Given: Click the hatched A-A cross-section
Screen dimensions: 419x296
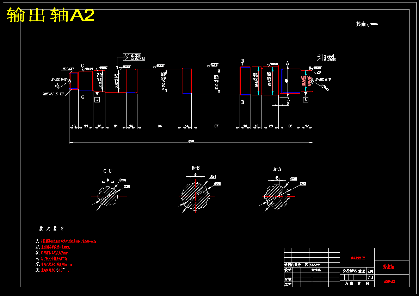Looking at the screenshot, I should click(277, 196).
